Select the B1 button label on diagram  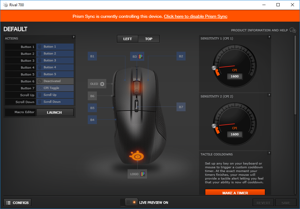[92, 56]
